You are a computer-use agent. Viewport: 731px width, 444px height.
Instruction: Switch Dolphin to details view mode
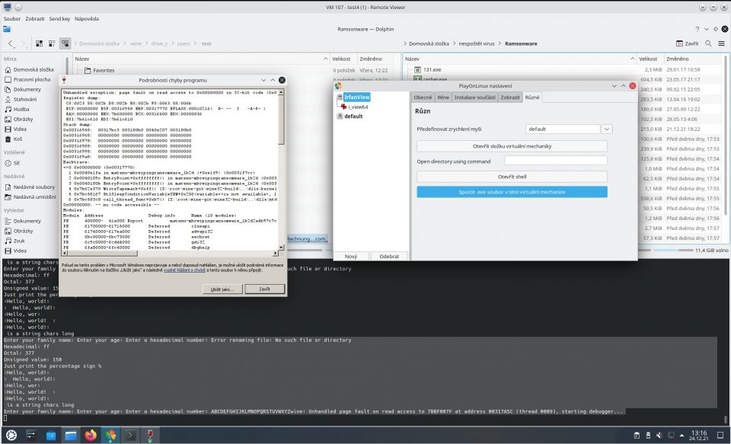click(65, 43)
